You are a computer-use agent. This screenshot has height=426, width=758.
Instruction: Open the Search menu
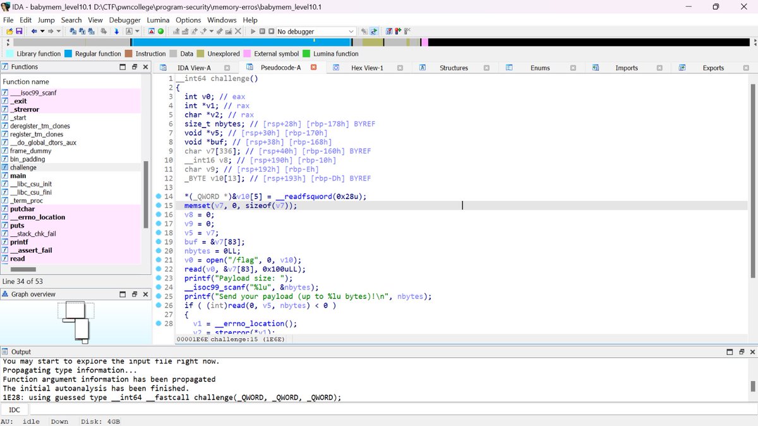(71, 20)
